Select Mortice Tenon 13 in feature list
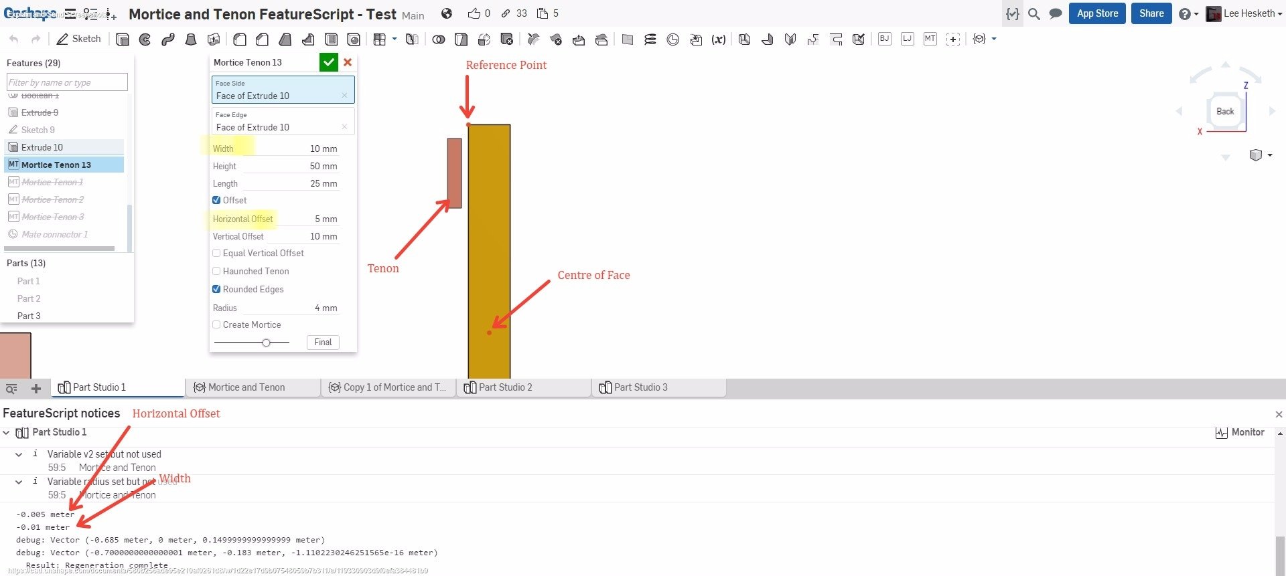Screen dimensions: 1286x576 click(x=64, y=165)
